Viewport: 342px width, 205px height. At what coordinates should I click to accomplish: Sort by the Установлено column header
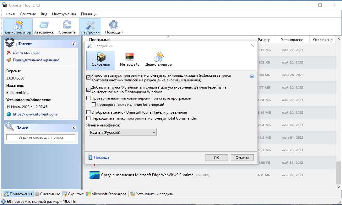coord(292,40)
